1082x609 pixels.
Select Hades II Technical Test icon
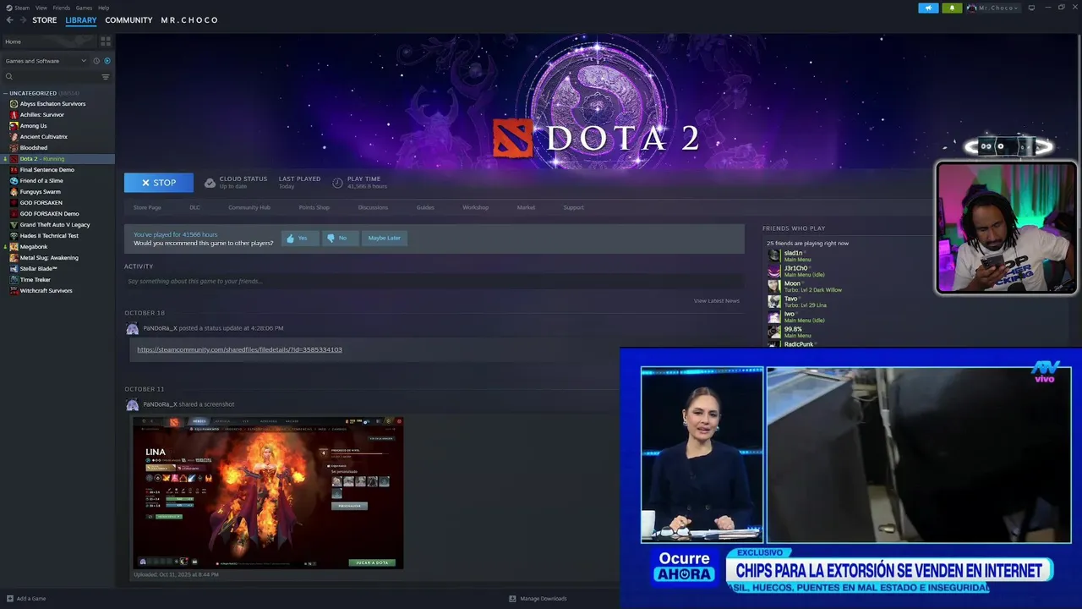click(x=14, y=236)
